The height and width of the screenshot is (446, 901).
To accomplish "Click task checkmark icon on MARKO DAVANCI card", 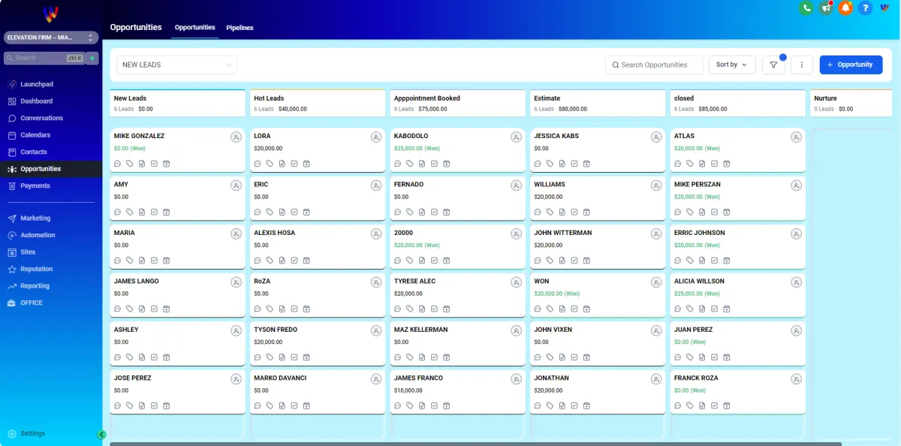I will (294, 405).
